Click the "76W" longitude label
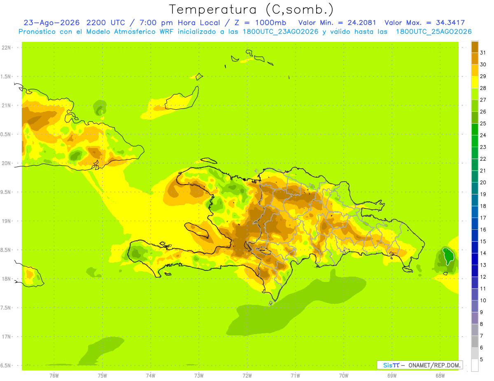This screenshot has height=381, width=494. (54, 376)
